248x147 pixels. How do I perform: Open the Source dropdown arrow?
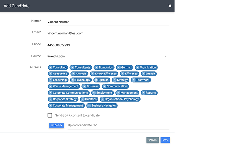pyautogui.click(x=166, y=56)
